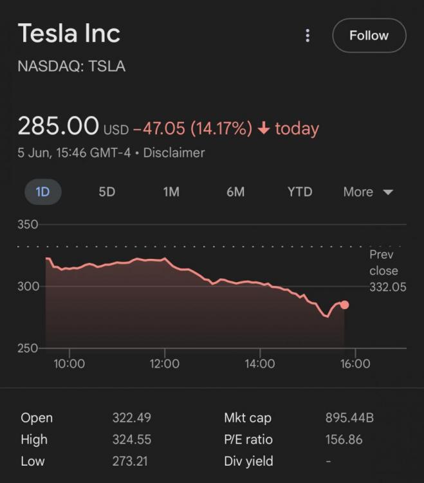424x483 pixels.
Task: Select the YTD chart range
Action: click(x=299, y=192)
